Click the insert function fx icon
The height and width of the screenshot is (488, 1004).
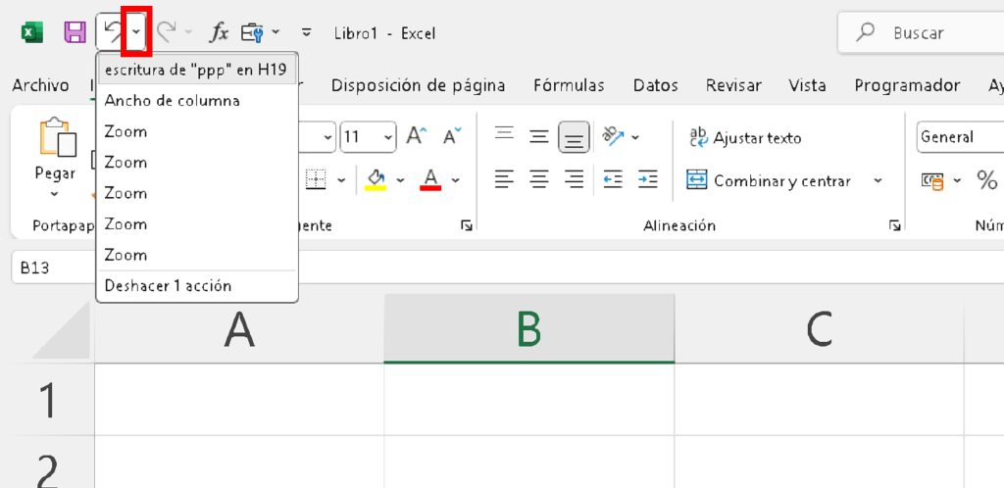(x=219, y=33)
